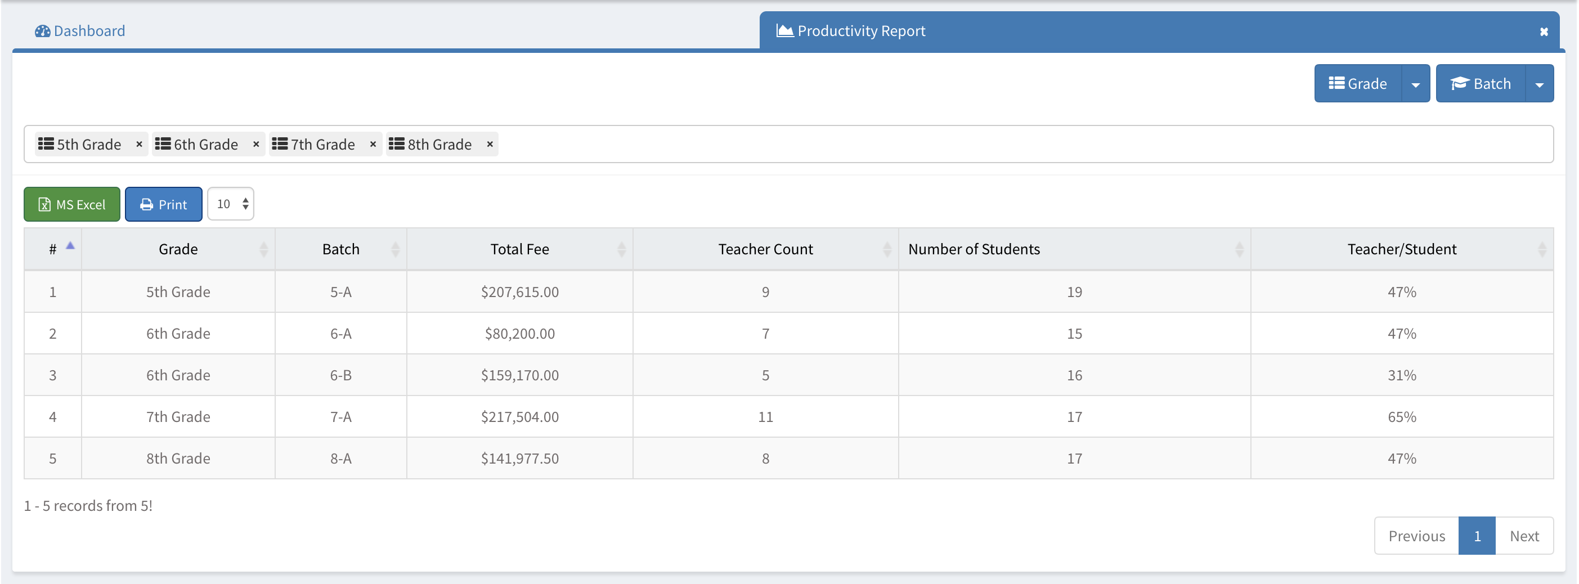Expand the Batch dropdown caret
Screen dimensions: 1579x584
coord(1539,84)
